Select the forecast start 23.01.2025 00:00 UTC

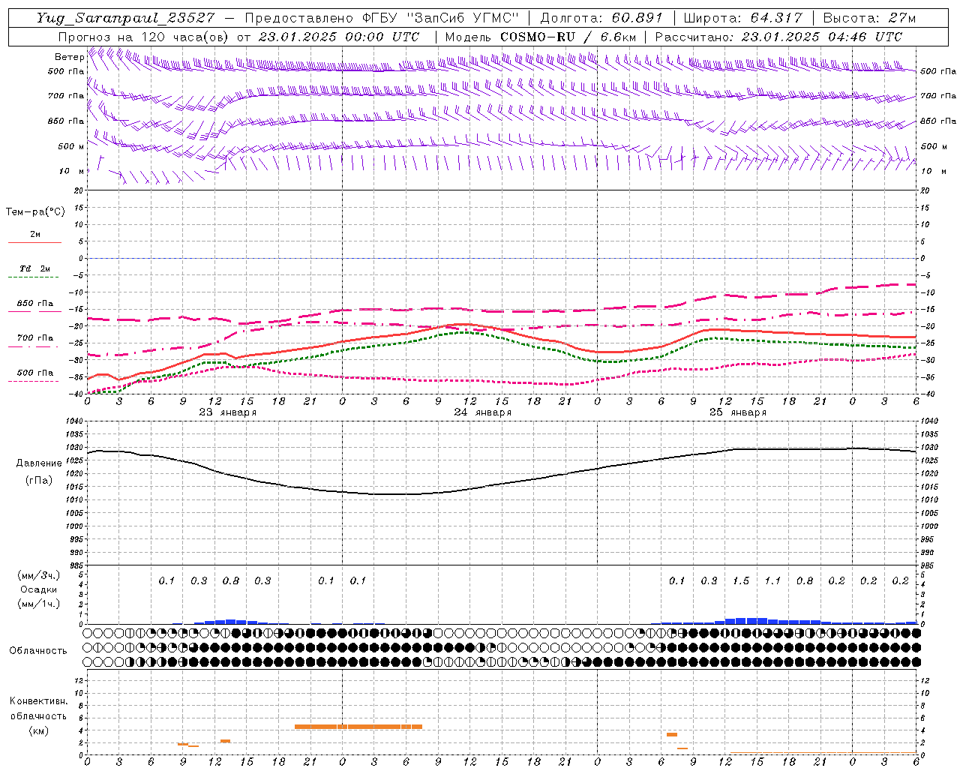pyautogui.click(x=339, y=37)
